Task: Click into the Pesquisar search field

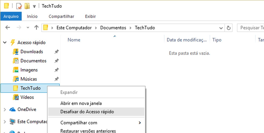Action: pos(251,28)
